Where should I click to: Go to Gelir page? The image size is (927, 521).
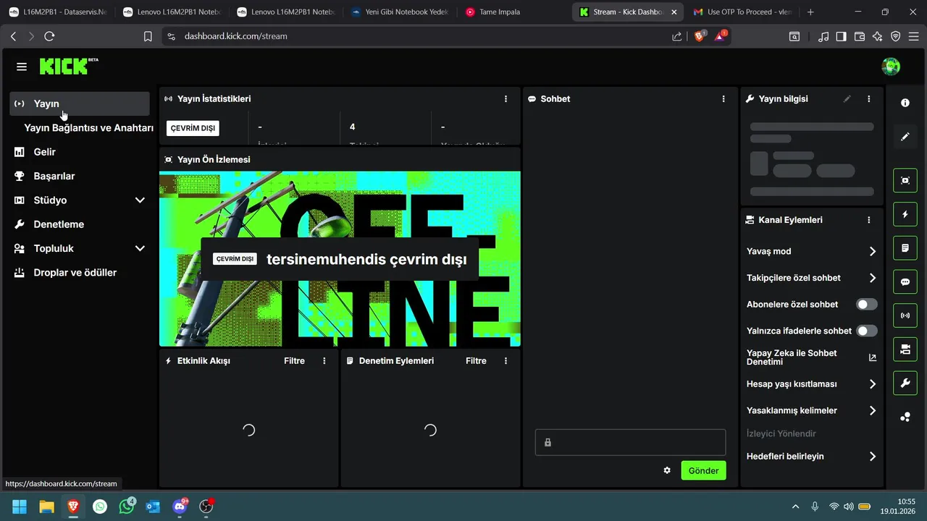[80, 152]
